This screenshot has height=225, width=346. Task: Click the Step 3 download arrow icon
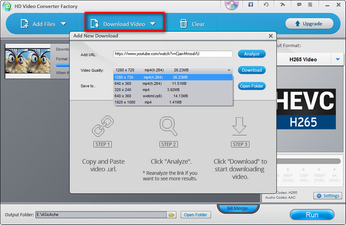point(239,126)
